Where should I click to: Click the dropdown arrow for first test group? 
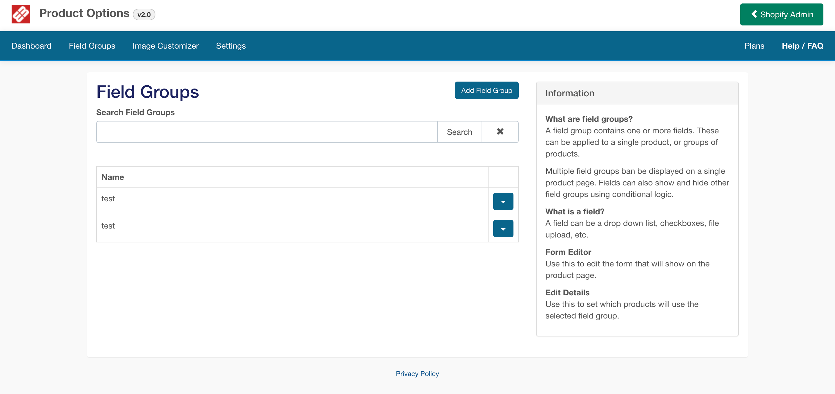click(x=502, y=201)
